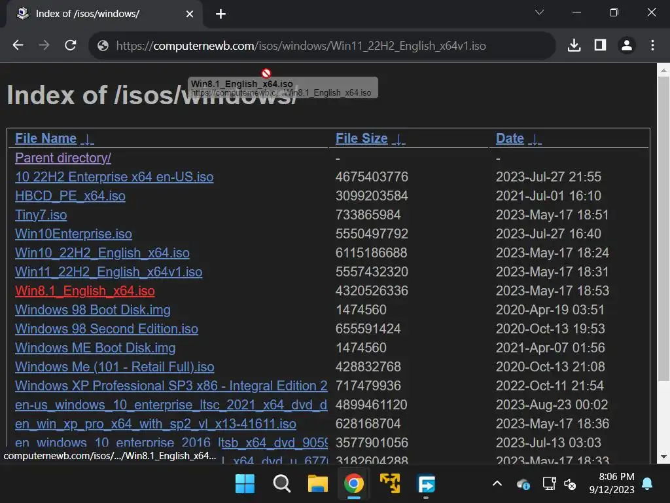The width and height of the screenshot is (670, 503).
Task: Click date 2023-Aug-23 00:02
Action: [x=552, y=405]
